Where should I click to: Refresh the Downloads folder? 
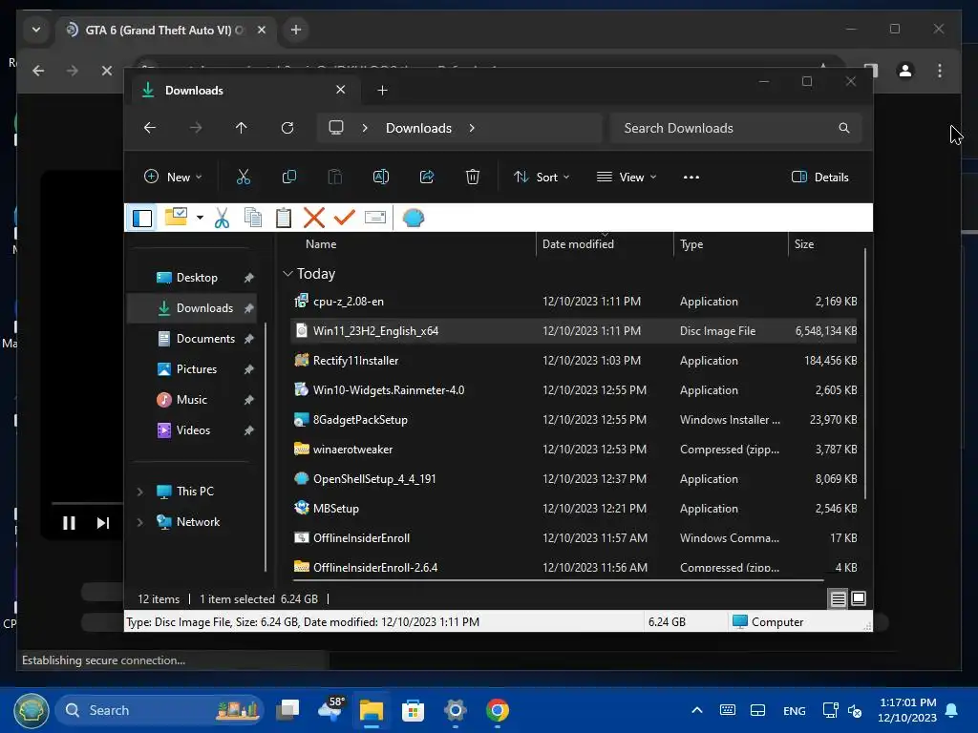pyautogui.click(x=287, y=128)
